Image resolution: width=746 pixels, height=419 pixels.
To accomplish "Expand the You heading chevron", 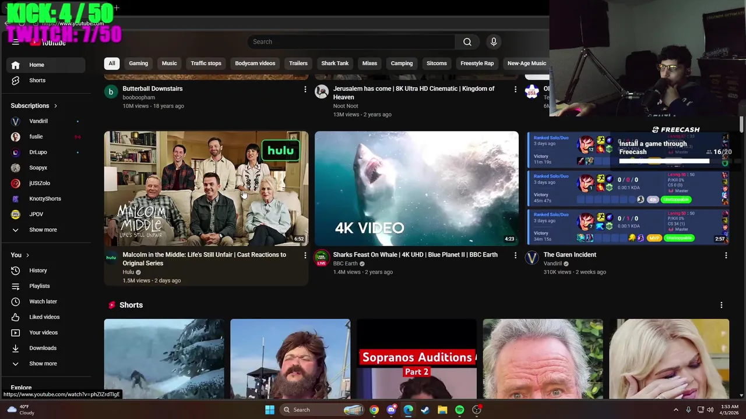I will [27, 255].
